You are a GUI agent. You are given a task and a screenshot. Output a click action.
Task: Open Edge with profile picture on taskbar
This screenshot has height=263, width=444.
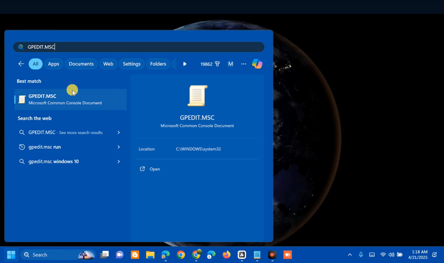(x=165, y=255)
